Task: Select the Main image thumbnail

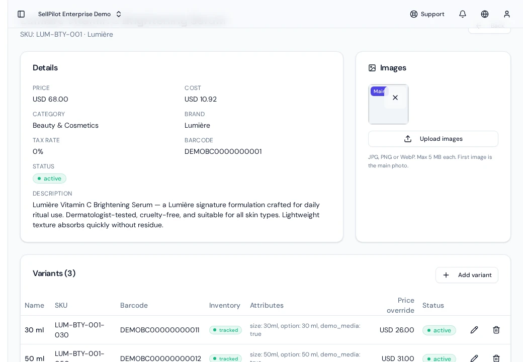Action: click(388, 105)
